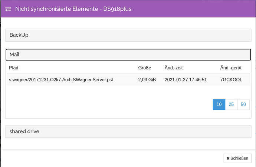Click the Pfad column header
Image resolution: width=256 pixels, height=167 pixels.
[x=14, y=68]
